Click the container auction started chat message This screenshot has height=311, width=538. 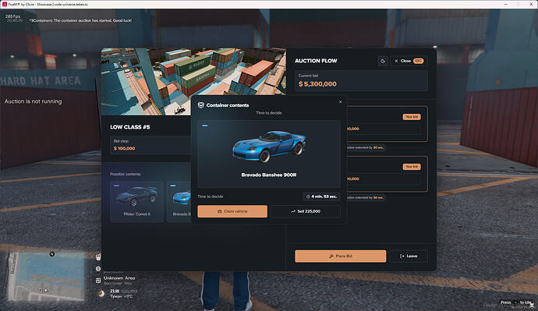click(80, 20)
